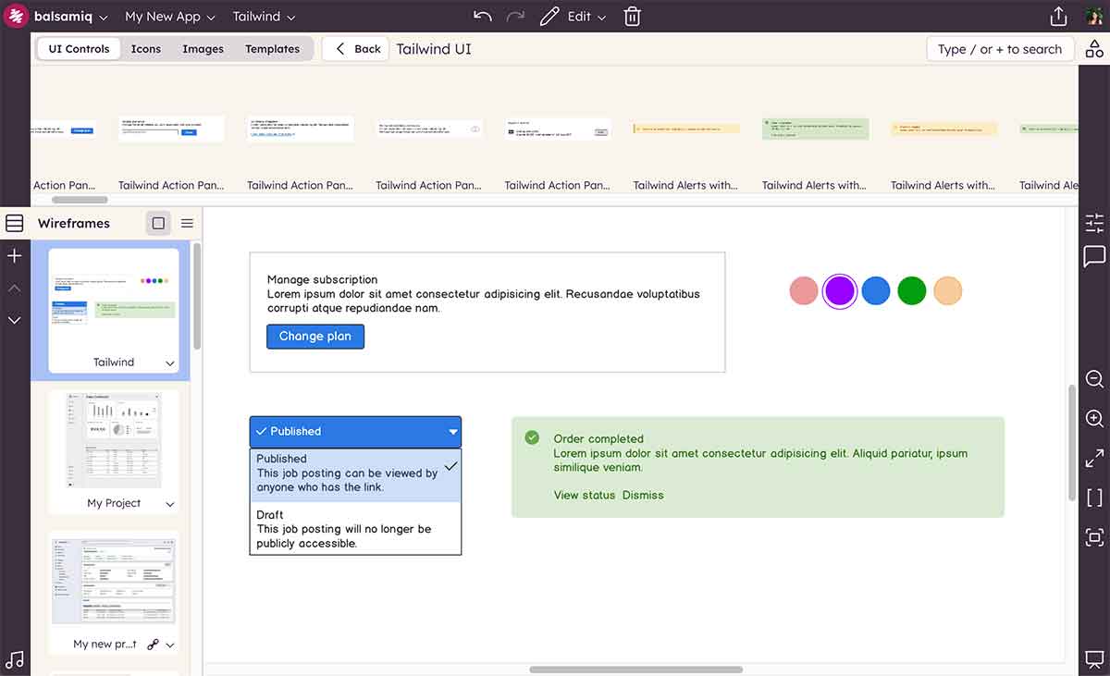Expand the Tailwind wireframe chevron
The height and width of the screenshot is (676, 1110).
(170, 363)
